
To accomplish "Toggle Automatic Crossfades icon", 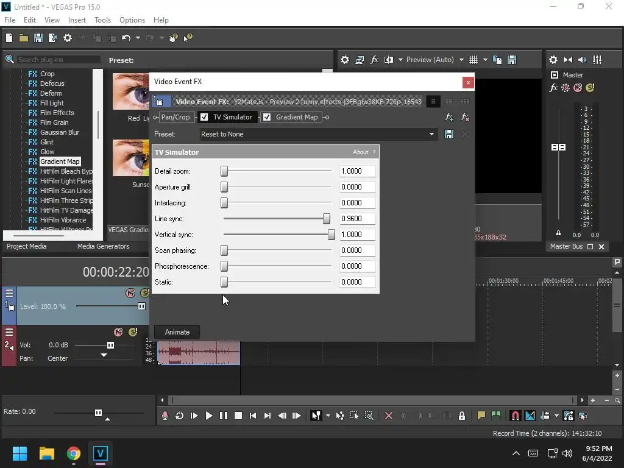I will point(530,416).
